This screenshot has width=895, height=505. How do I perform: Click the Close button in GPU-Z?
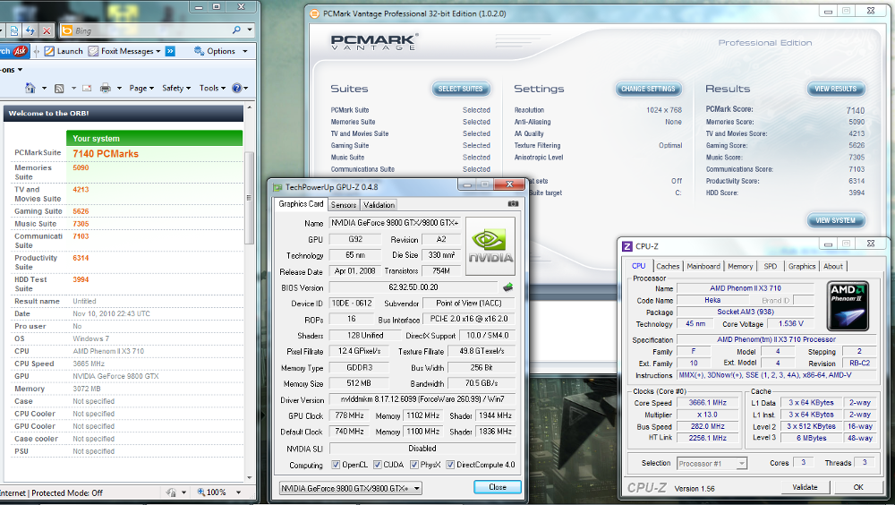coord(497,487)
